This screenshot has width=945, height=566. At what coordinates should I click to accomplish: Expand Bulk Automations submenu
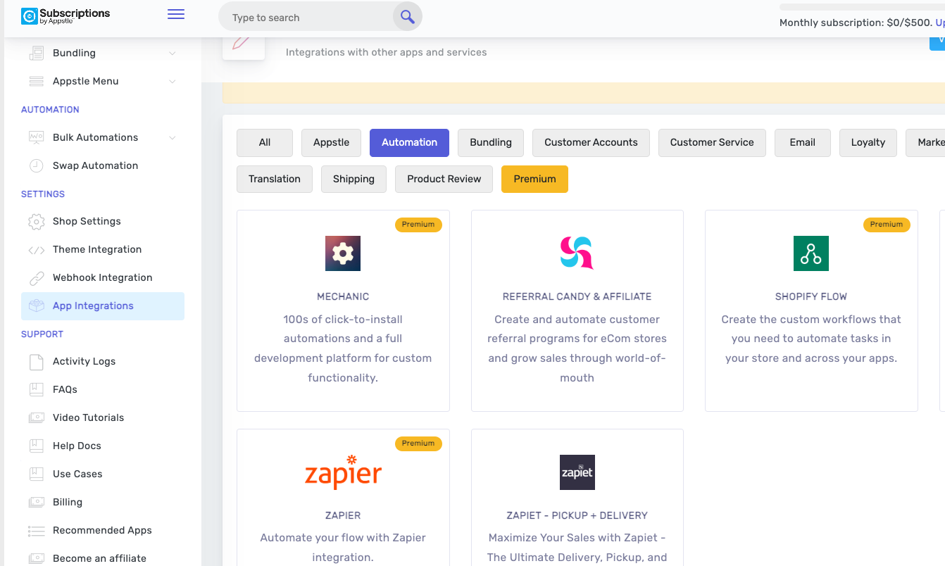[173, 138]
